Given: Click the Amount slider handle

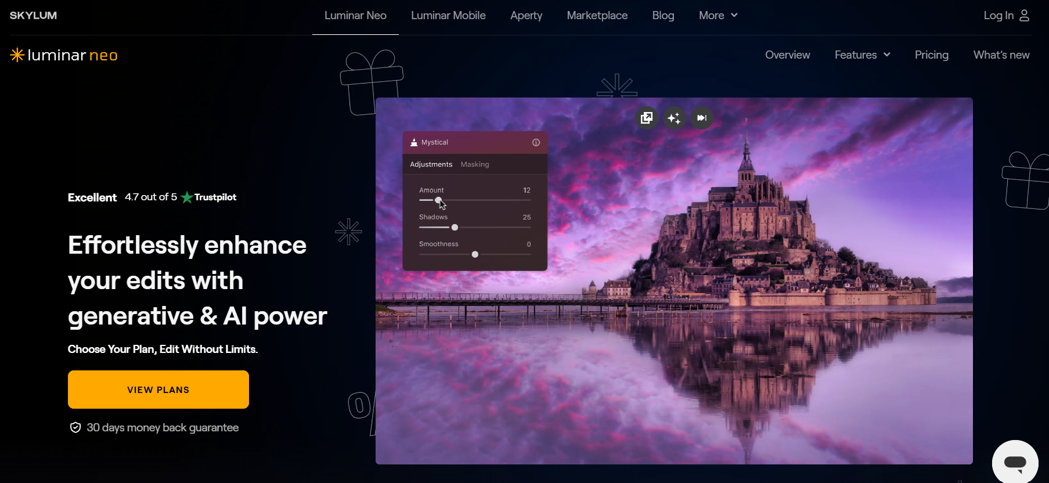Looking at the screenshot, I should click(438, 200).
